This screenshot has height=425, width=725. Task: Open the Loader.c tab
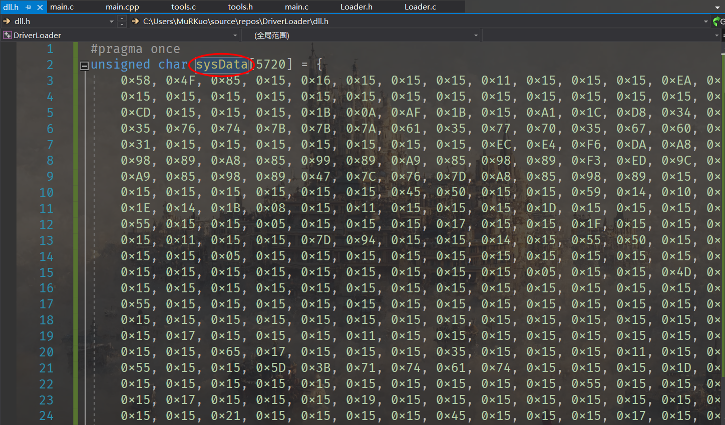pos(420,7)
